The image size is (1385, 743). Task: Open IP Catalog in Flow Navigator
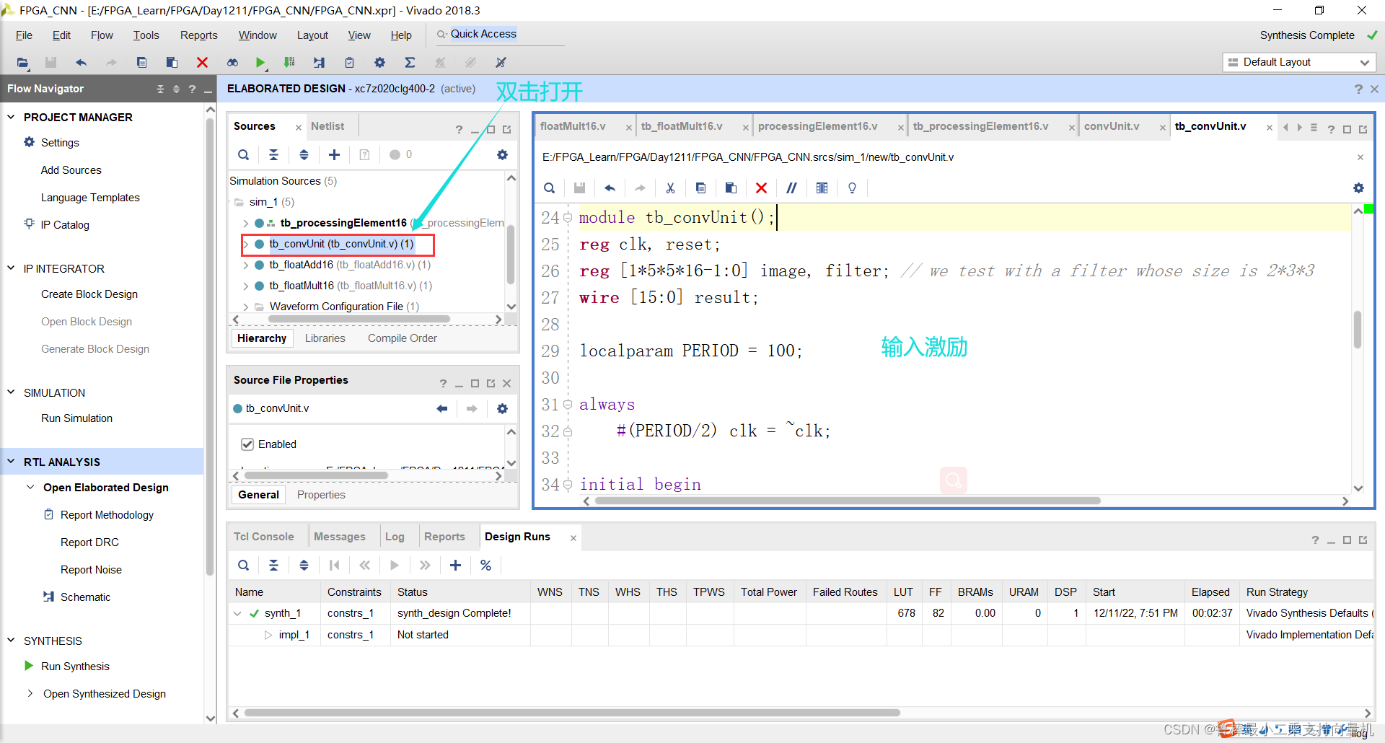click(65, 225)
